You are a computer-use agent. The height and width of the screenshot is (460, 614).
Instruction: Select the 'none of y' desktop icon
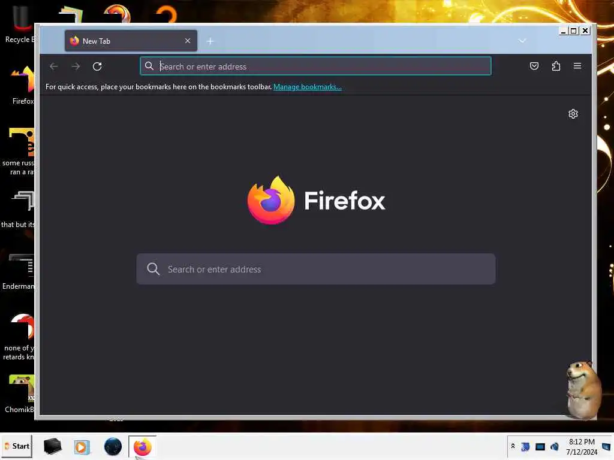pyautogui.click(x=19, y=337)
